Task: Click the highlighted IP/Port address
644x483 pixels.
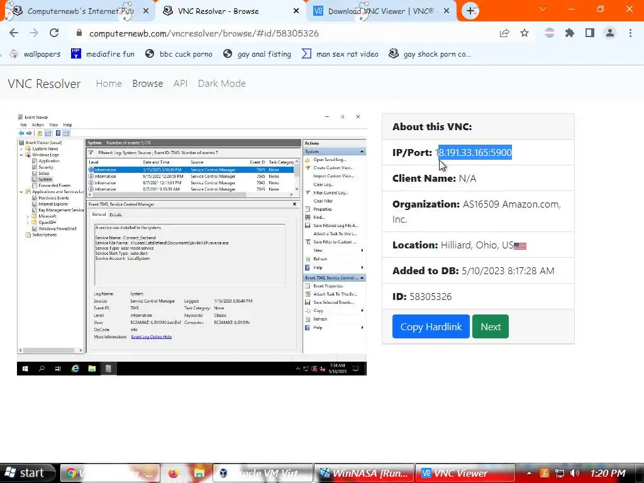Action: (473, 152)
